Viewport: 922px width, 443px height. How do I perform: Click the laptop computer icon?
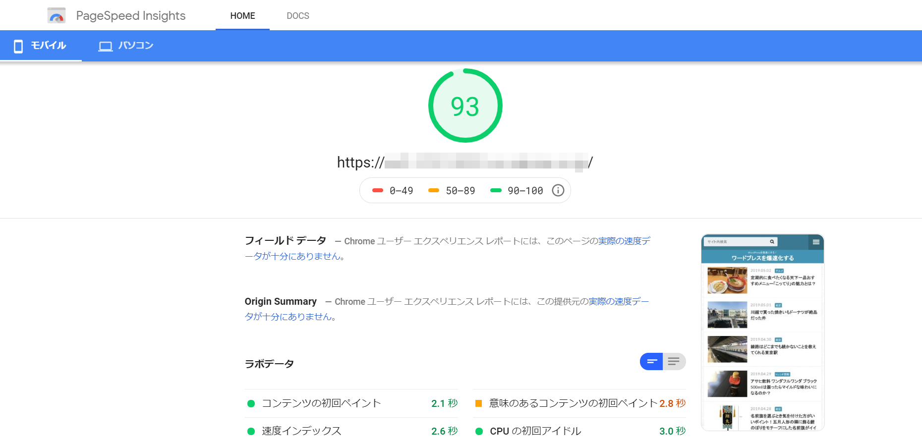coord(105,47)
